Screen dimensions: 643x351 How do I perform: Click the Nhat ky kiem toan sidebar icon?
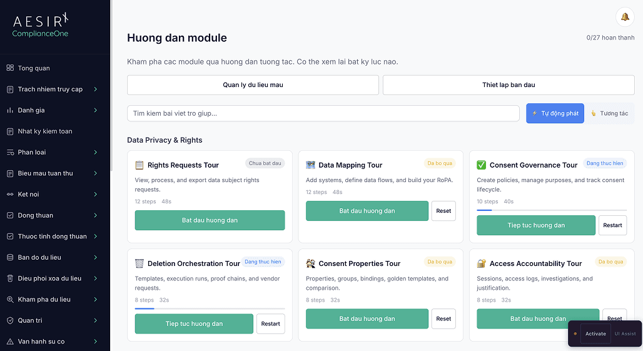point(10,131)
